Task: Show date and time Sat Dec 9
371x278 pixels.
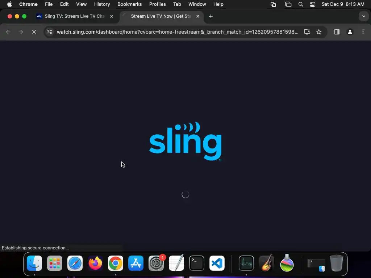Action: click(x=343, y=4)
